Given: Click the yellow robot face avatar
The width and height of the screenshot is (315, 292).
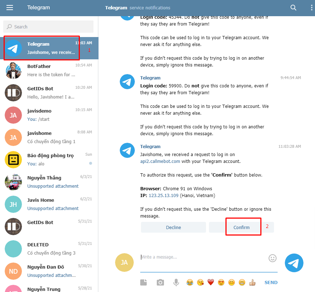Looking at the screenshot, I should tap(13, 160).
